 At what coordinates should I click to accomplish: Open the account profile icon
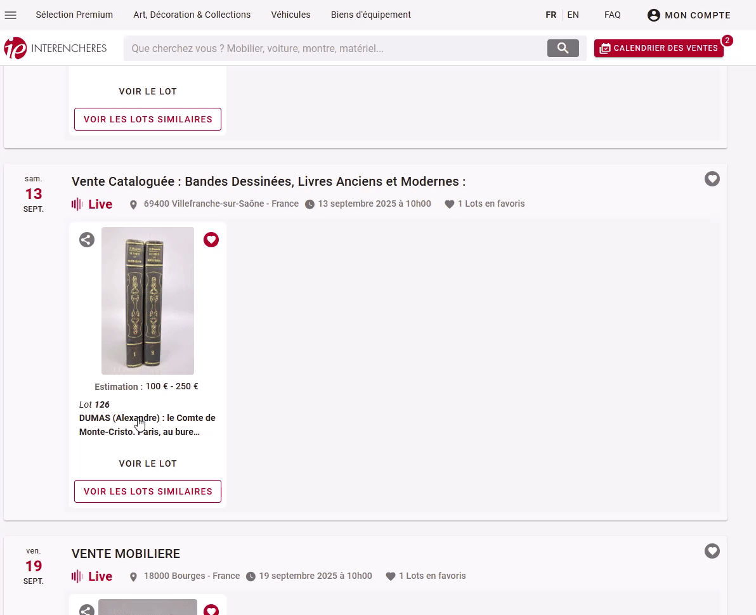(654, 15)
